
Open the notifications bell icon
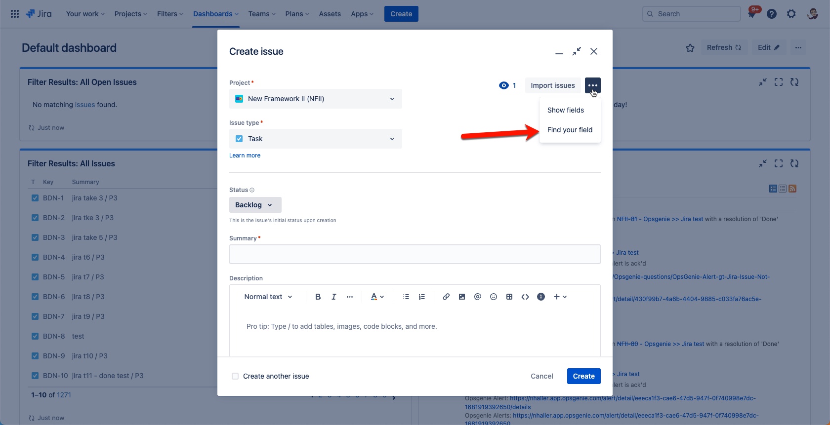[752, 14]
